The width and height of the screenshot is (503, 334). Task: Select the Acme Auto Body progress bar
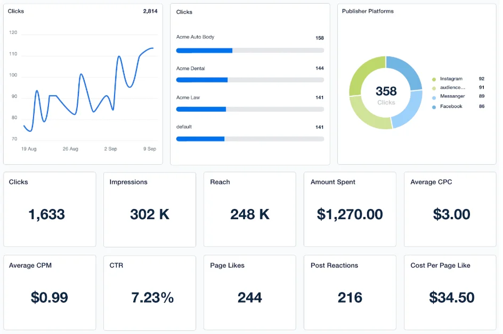[x=250, y=51]
